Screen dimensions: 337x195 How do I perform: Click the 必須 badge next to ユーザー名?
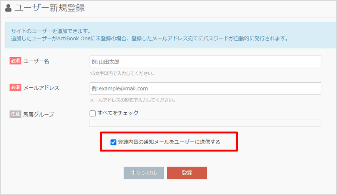(x=15, y=61)
